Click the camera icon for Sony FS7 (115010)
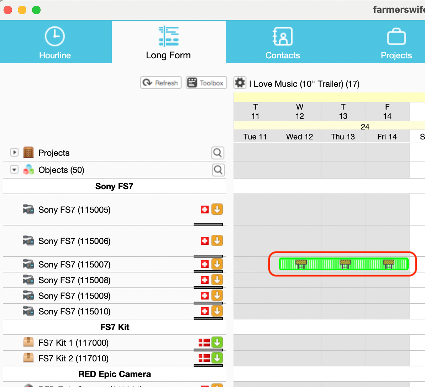This screenshot has width=425, height=387. point(28,312)
